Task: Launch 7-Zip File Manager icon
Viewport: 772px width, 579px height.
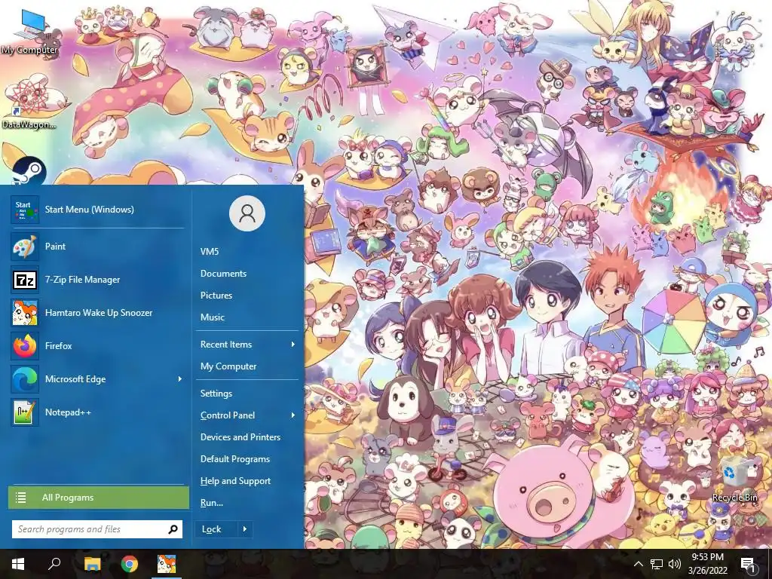Action: click(25, 280)
